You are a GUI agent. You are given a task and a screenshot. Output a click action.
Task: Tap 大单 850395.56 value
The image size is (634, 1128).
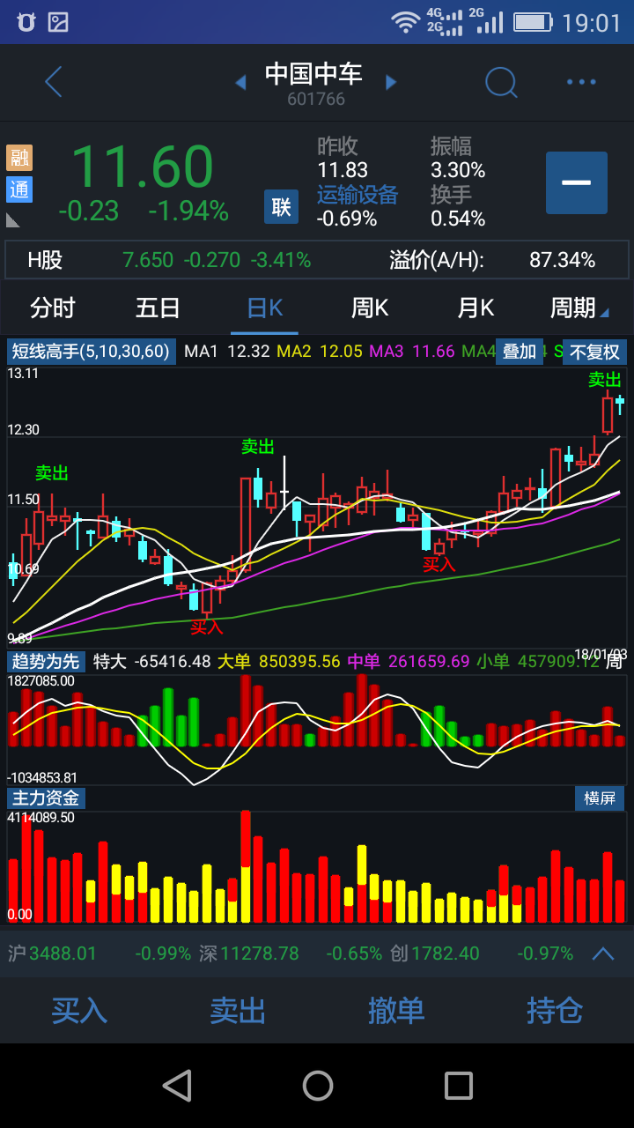279,661
